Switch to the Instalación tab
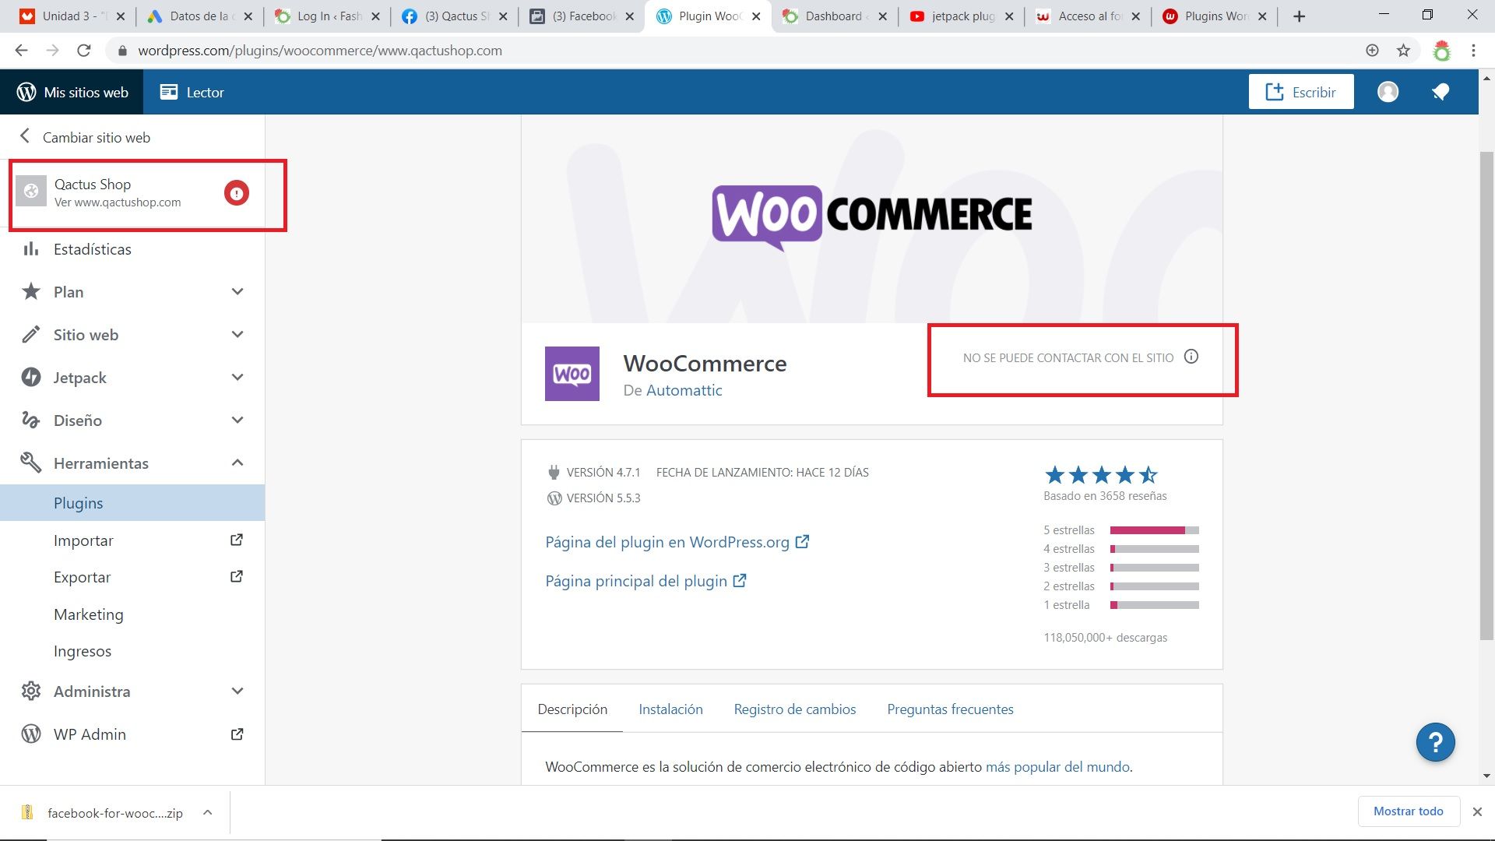1495x841 pixels. [670, 709]
